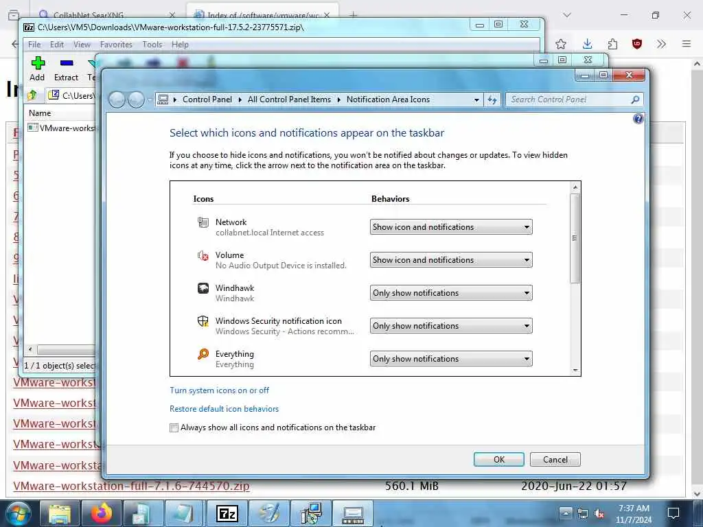Click the taskbar clock showing 7:37 AM

[x=634, y=513]
